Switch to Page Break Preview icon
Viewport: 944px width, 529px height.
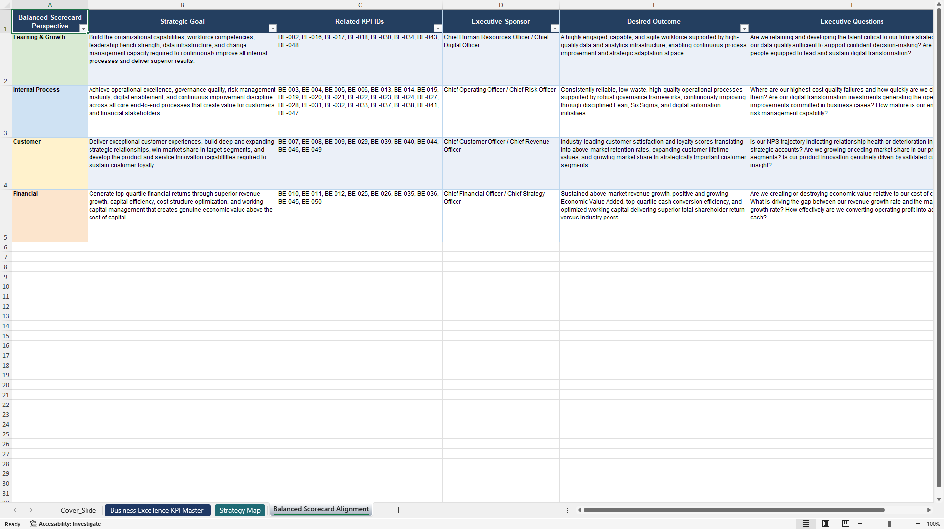point(846,524)
